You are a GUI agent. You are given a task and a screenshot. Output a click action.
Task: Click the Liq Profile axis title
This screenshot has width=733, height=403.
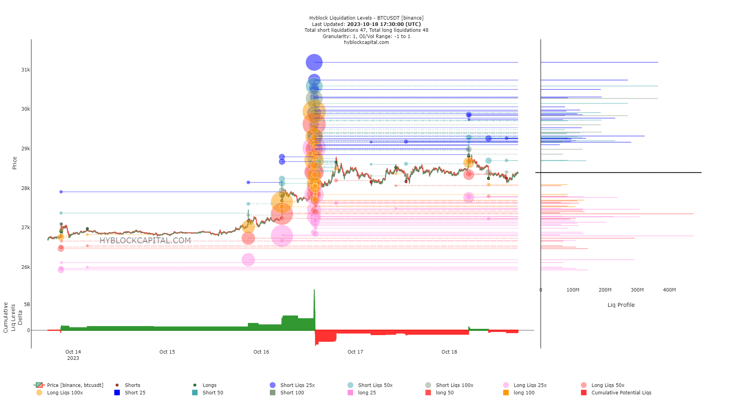[621, 305]
